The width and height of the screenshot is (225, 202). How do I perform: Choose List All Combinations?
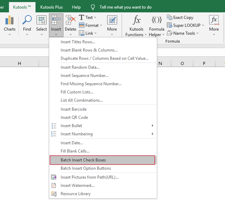[x=103, y=100]
